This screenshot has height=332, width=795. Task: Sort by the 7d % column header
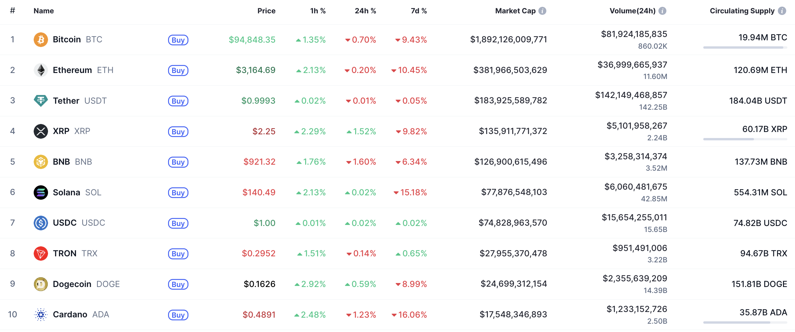419,11
